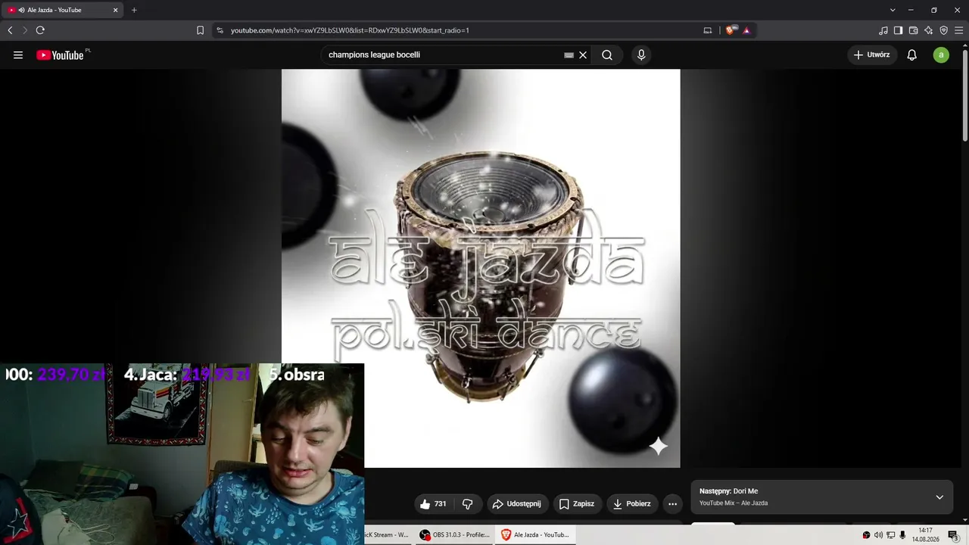
Task: Click the browser address bar URL
Action: 350,30
